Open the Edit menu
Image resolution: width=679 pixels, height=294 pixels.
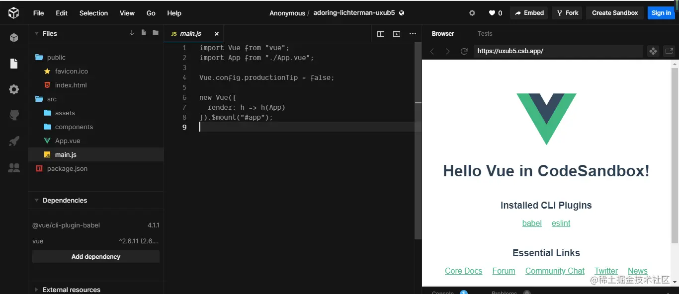pos(62,13)
